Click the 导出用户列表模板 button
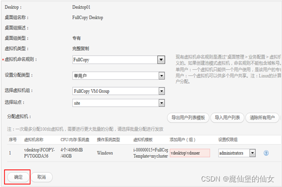The height and width of the screenshot is (187, 282). [188, 117]
